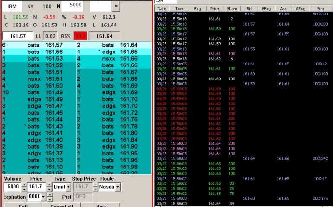Open the order Type dropdown (Limit)
This screenshot has height=207, width=333.
click(69, 187)
